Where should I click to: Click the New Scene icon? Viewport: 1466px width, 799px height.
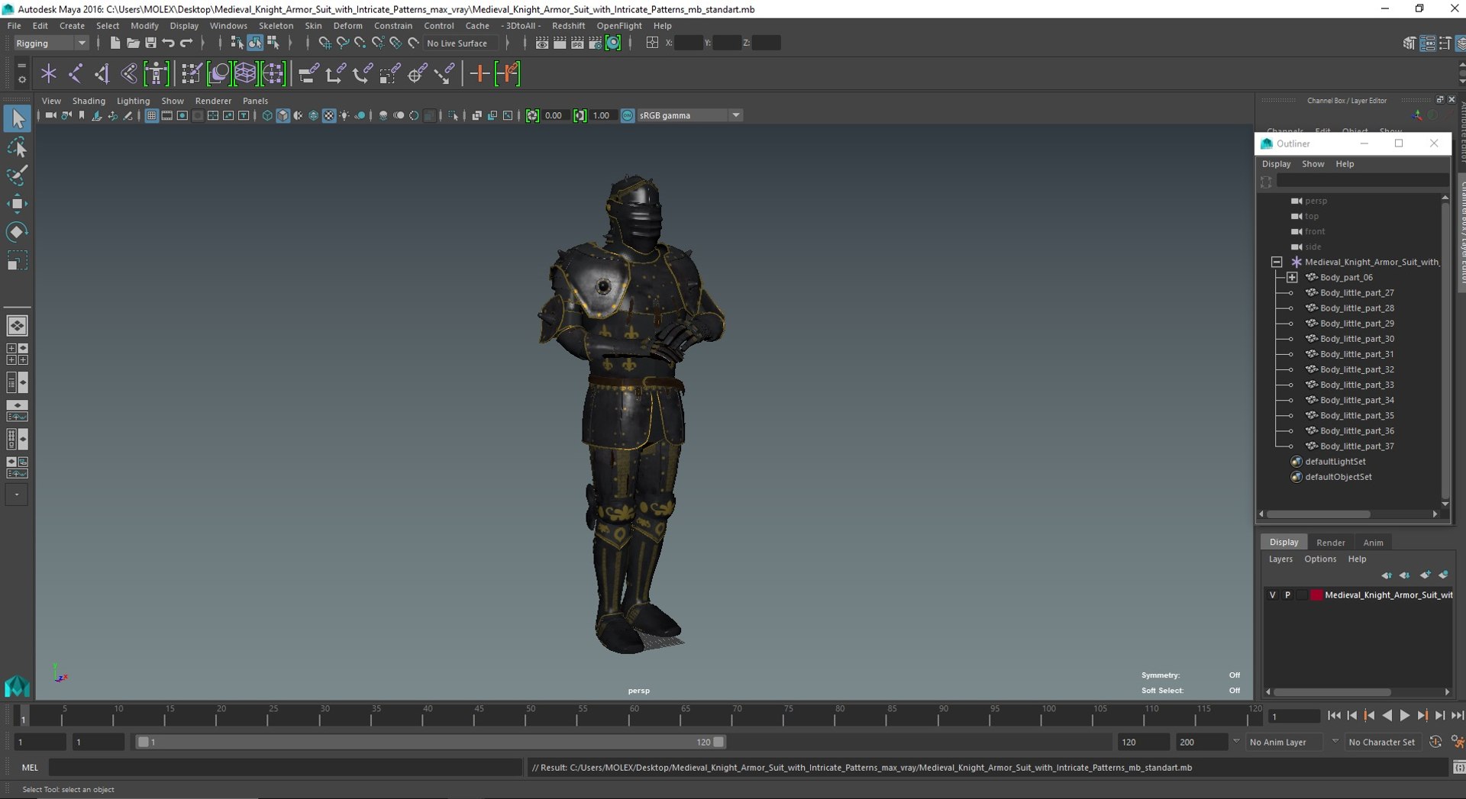(115, 43)
